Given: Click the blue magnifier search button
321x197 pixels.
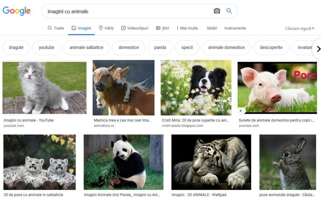Looking at the screenshot, I should coord(229,11).
